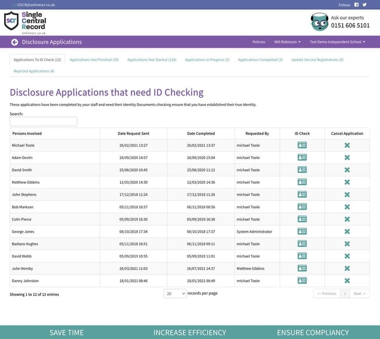Cancel Adam Devlin's application

point(347,158)
